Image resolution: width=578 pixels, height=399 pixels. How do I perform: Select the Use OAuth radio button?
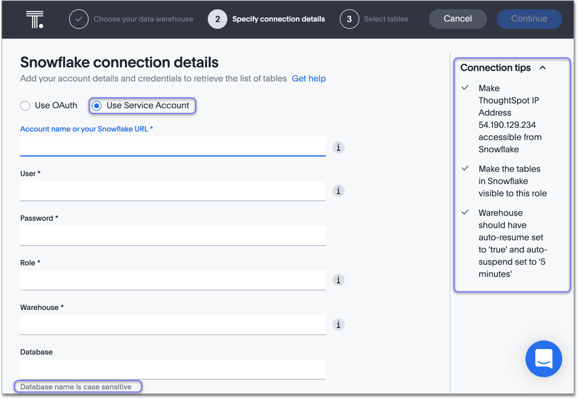point(24,105)
